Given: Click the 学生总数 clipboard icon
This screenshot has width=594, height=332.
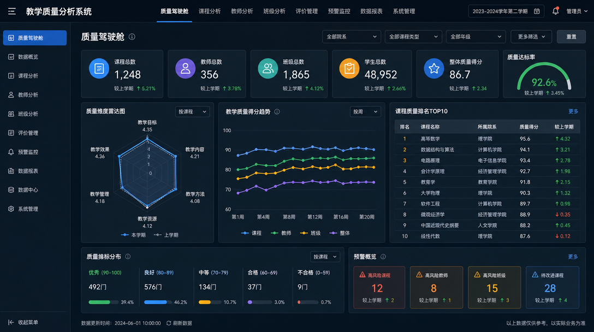Looking at the screenshot, I should [349, 69].
